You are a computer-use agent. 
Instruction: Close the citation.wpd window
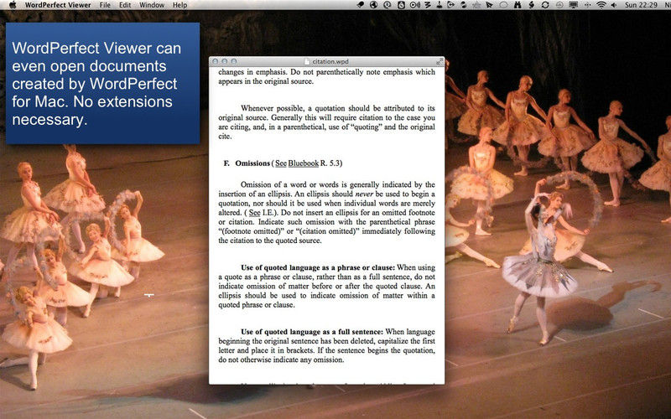coord(216,61)
